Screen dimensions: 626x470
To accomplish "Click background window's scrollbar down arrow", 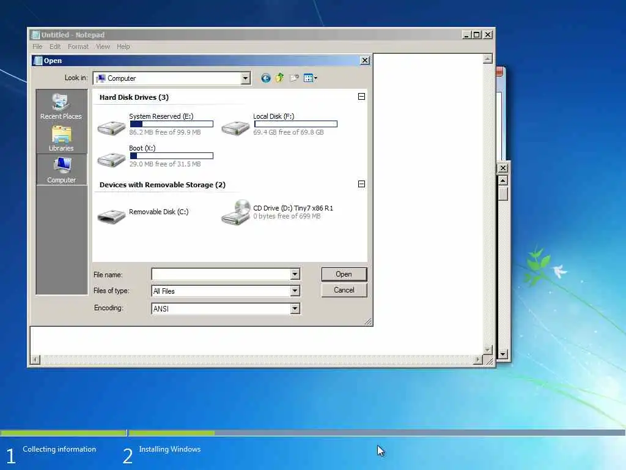I will click(x=503, y=354).
